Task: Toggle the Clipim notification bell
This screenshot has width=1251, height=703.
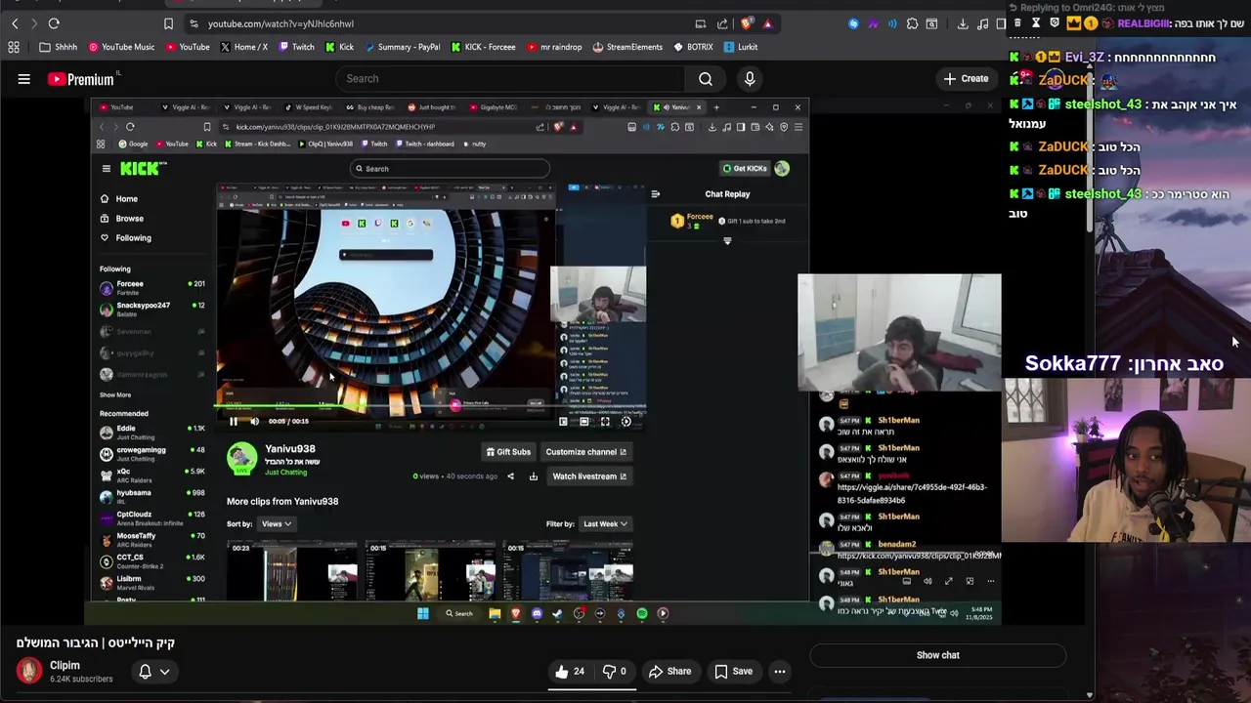Action: click(x=145, y=671)
